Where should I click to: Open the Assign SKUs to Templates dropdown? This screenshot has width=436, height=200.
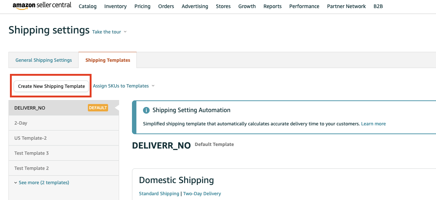(124, 86)
